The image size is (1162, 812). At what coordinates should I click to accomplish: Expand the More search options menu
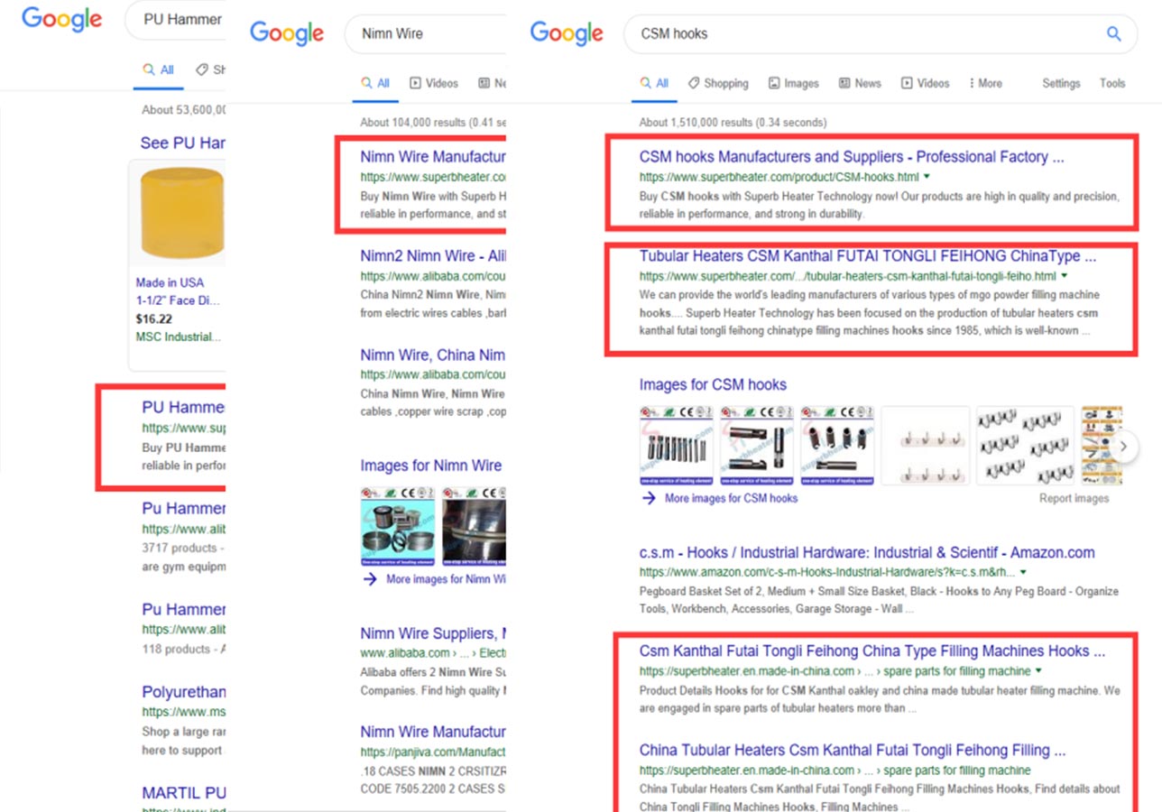point(985,83)
